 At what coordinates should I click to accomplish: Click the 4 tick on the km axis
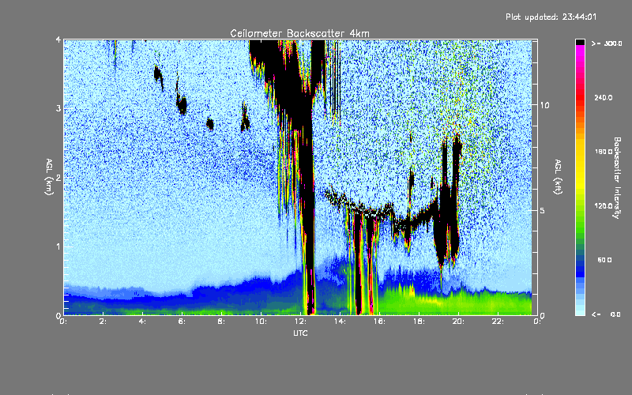pyautogui.click(x=58, y=39)
